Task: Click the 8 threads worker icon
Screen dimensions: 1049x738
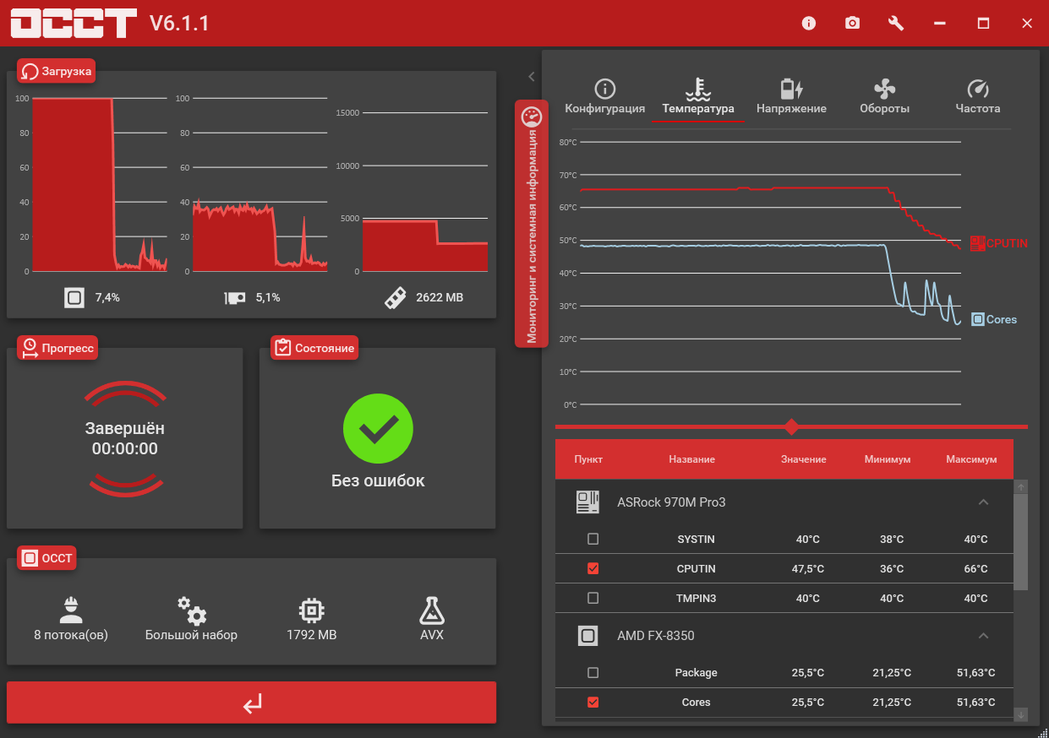Action: click(71, 610)
